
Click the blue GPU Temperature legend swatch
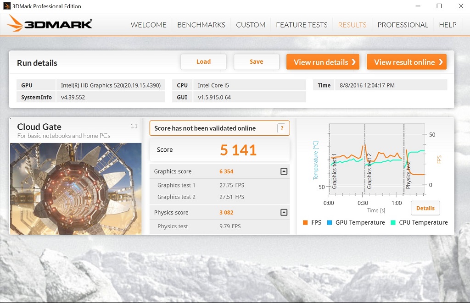pyautogui.click(x=330, y=222)
